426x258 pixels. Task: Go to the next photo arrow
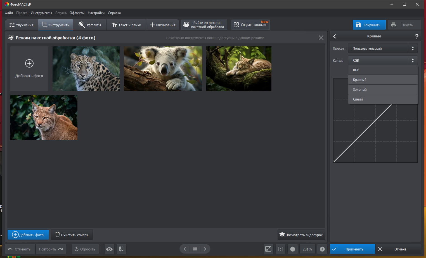point(205,249)
